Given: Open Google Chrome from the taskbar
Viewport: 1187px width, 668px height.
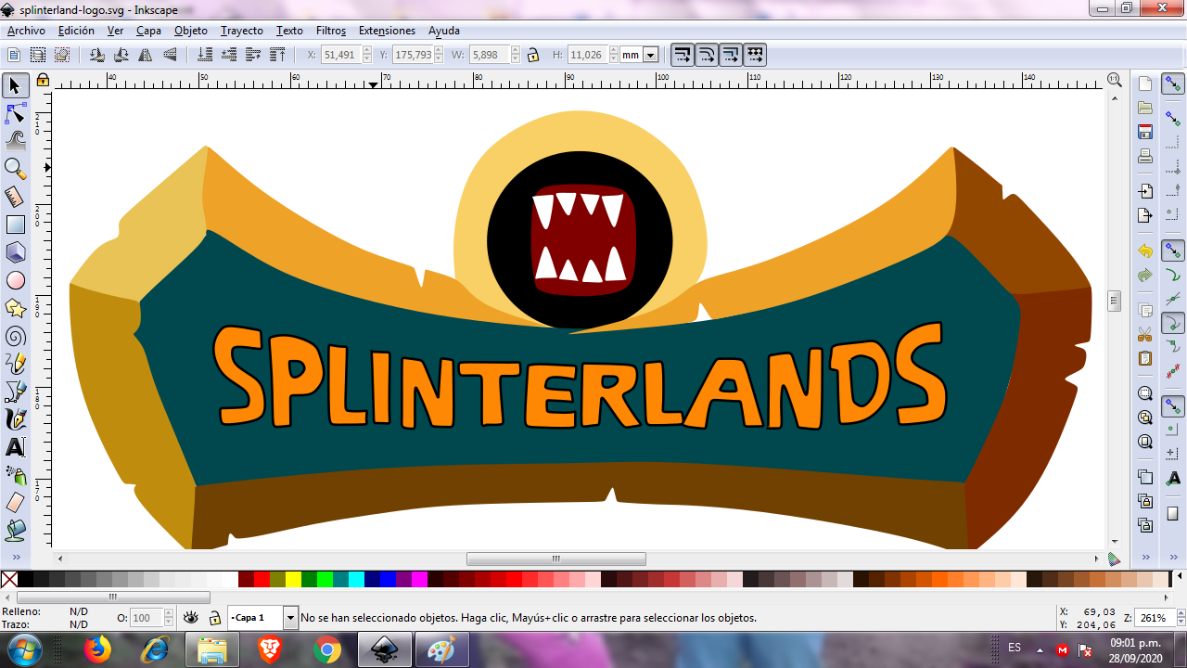Looking at the screenshot, I should [x=326, y=649].
